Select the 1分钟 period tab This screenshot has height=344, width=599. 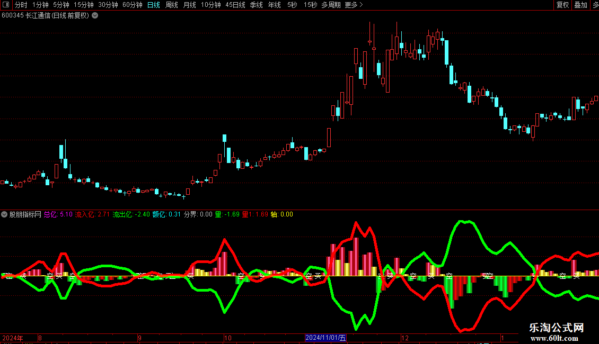tap(40, 5)
